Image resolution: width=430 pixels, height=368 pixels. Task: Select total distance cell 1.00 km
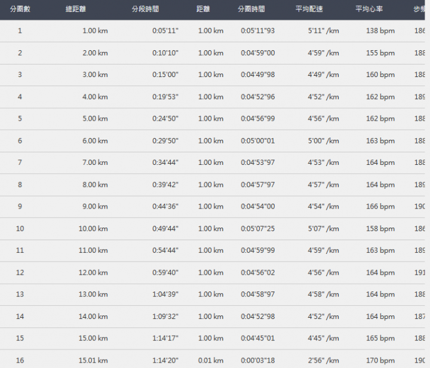(x=95, y=30)
